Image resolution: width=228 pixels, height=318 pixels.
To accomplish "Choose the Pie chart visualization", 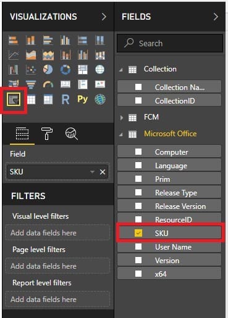I will point(48,70).
